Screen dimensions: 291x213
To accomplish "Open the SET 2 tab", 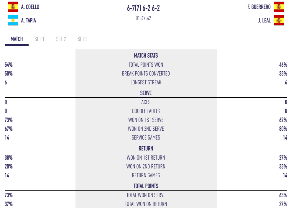I will pyautogui.click(x=61, y=39).
